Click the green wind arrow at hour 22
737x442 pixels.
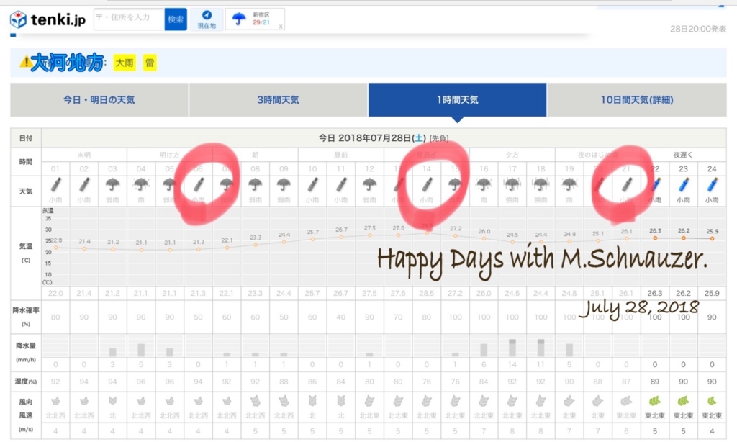click(655, 401)
